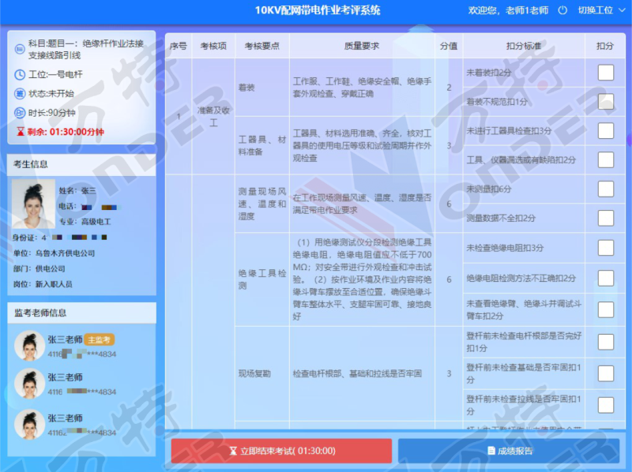The image size is (632, 472).
Task: Click the hourglass icon on 立即结束考试 button
Action: point(232,451)
